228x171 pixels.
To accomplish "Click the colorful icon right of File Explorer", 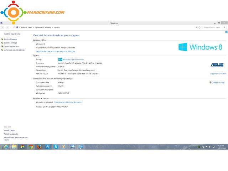I will coord(22,147).
